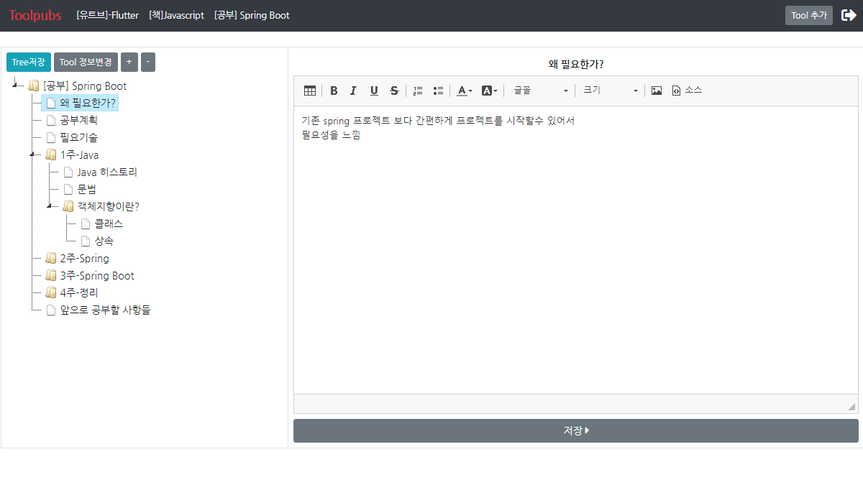
Task: Open the [책]Javascript menu item
Action: click(x=176, y=15)
